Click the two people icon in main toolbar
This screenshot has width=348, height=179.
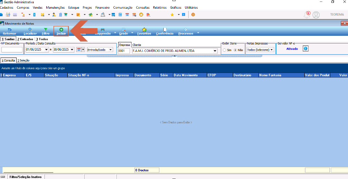coord(8,15)
